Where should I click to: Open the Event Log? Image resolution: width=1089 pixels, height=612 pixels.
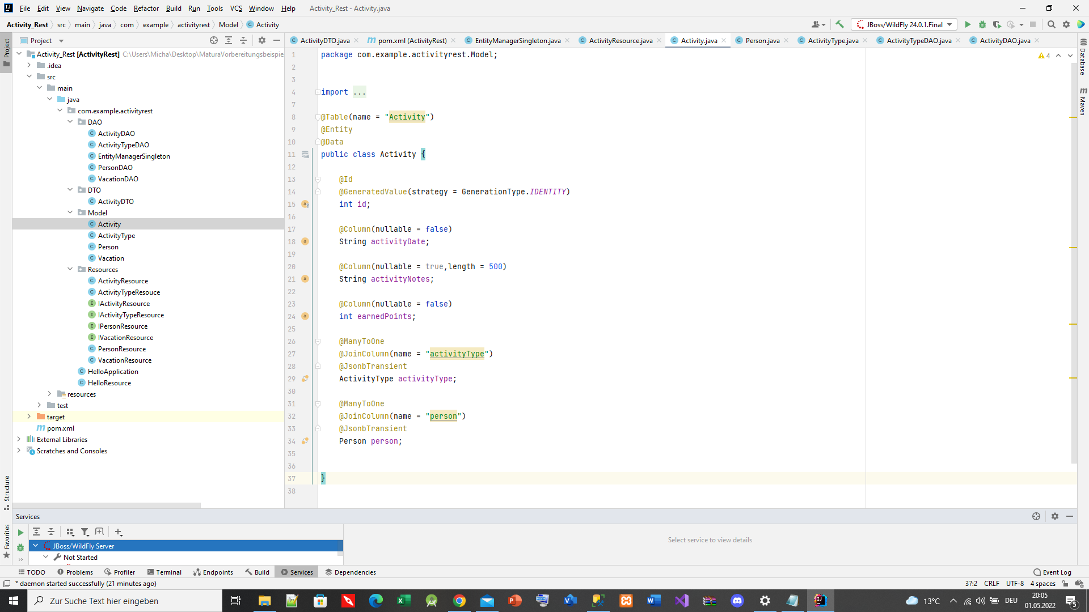click(x=1052, y=572)
